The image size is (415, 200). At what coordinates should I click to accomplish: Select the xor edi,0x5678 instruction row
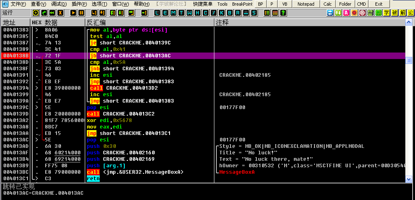click(x=203, y=120)
